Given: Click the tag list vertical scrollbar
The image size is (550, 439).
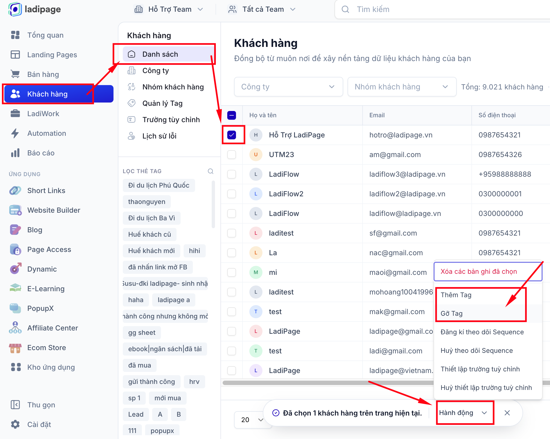Looking at the screenshot, I should [213, 204].
